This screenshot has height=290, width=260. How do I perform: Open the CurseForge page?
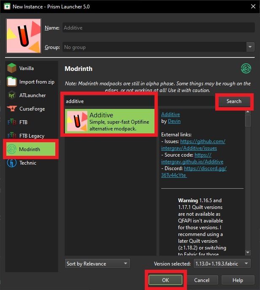click(x=31, y=108)
